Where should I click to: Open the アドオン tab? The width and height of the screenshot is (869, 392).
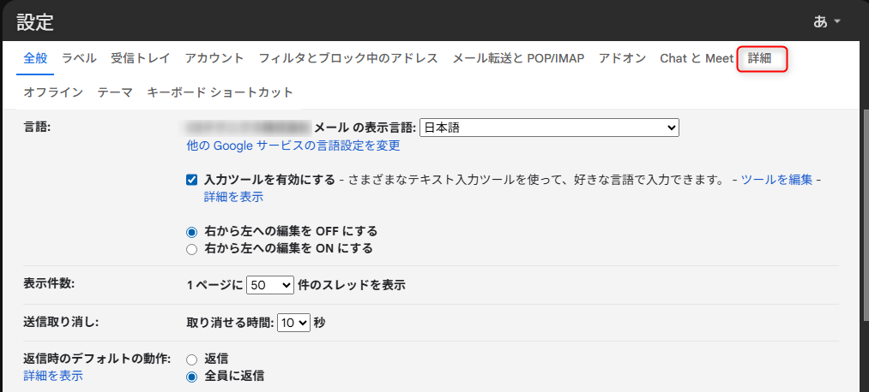coord(623,58)
